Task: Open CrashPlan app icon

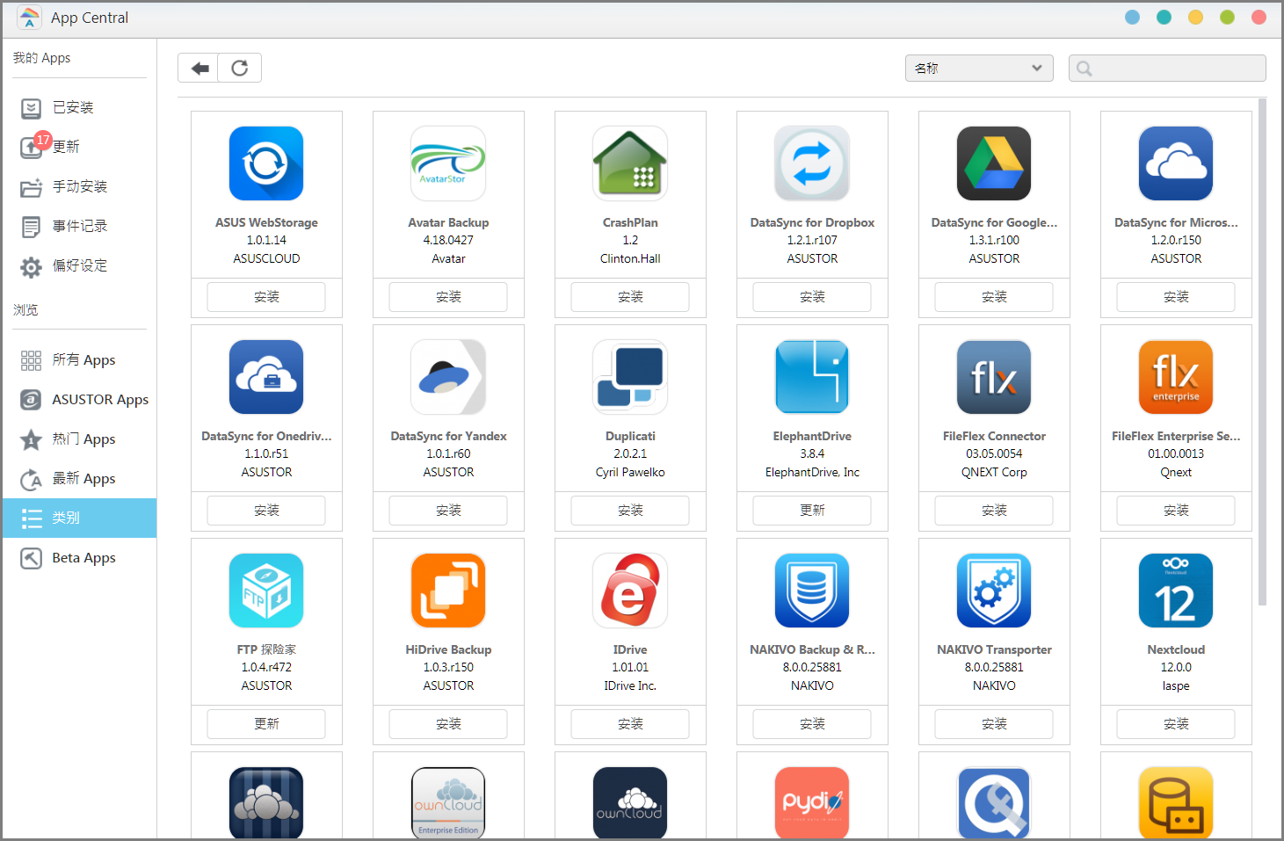Action: click(630, 163)
